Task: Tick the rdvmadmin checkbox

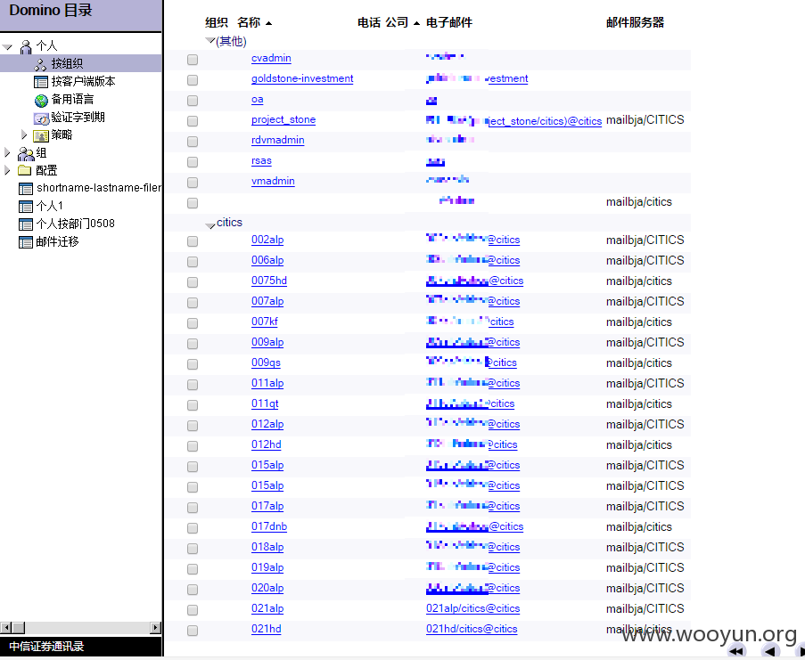Action: pos(193,142)
